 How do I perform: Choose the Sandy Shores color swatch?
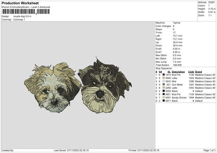tap(165, 97)
